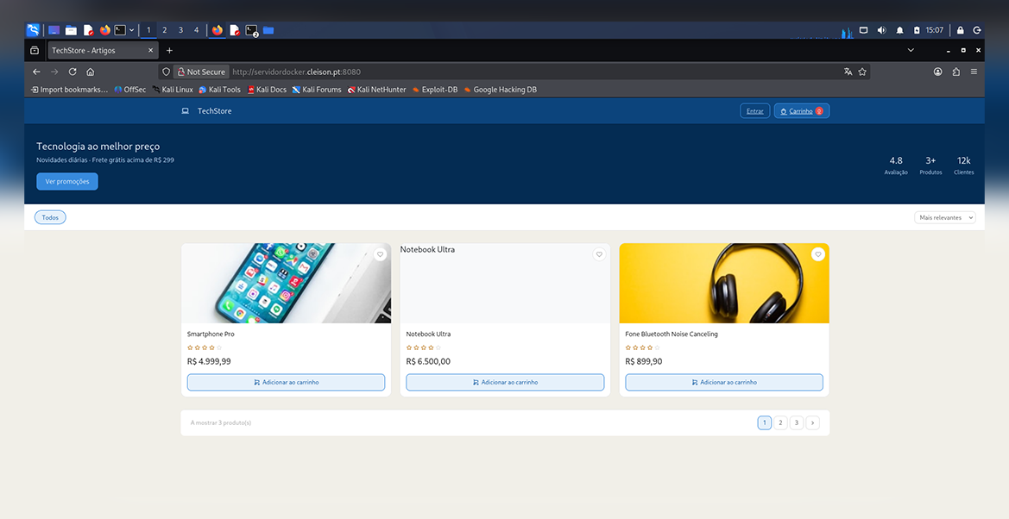1009x519 pixels.
Task: Add Notebook Ultra to the cart
Action: point(505,382)
